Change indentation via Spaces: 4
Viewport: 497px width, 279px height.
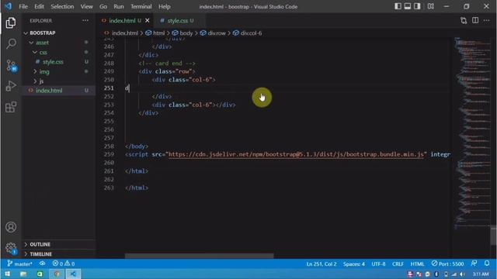(x=354, y=263)
